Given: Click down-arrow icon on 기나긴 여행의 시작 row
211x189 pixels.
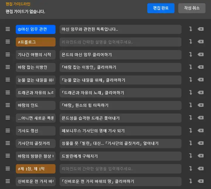Looking at the screenshot, I should (191, 54).
